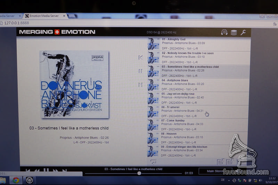Open Emotion player app in taskbar
Image resolution: width=278 pixels, height=185 pixels.
pos(30,180)
